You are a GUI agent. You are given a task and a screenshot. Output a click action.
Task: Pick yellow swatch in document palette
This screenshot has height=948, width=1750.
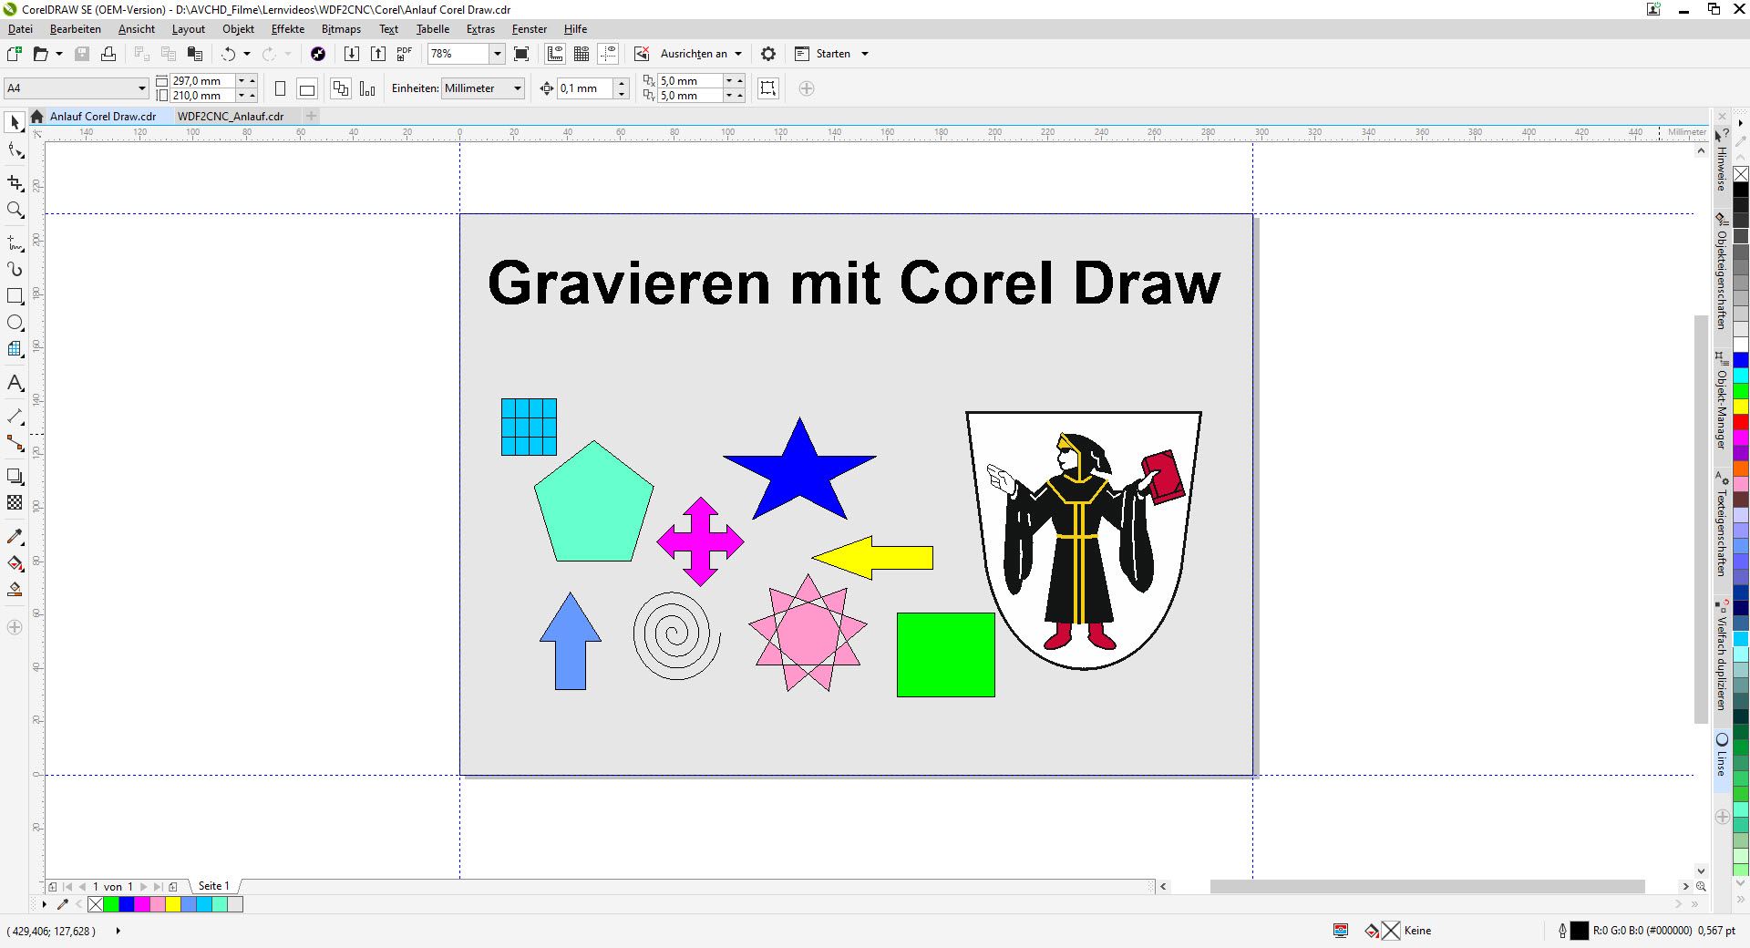click(x=173, y=904)
